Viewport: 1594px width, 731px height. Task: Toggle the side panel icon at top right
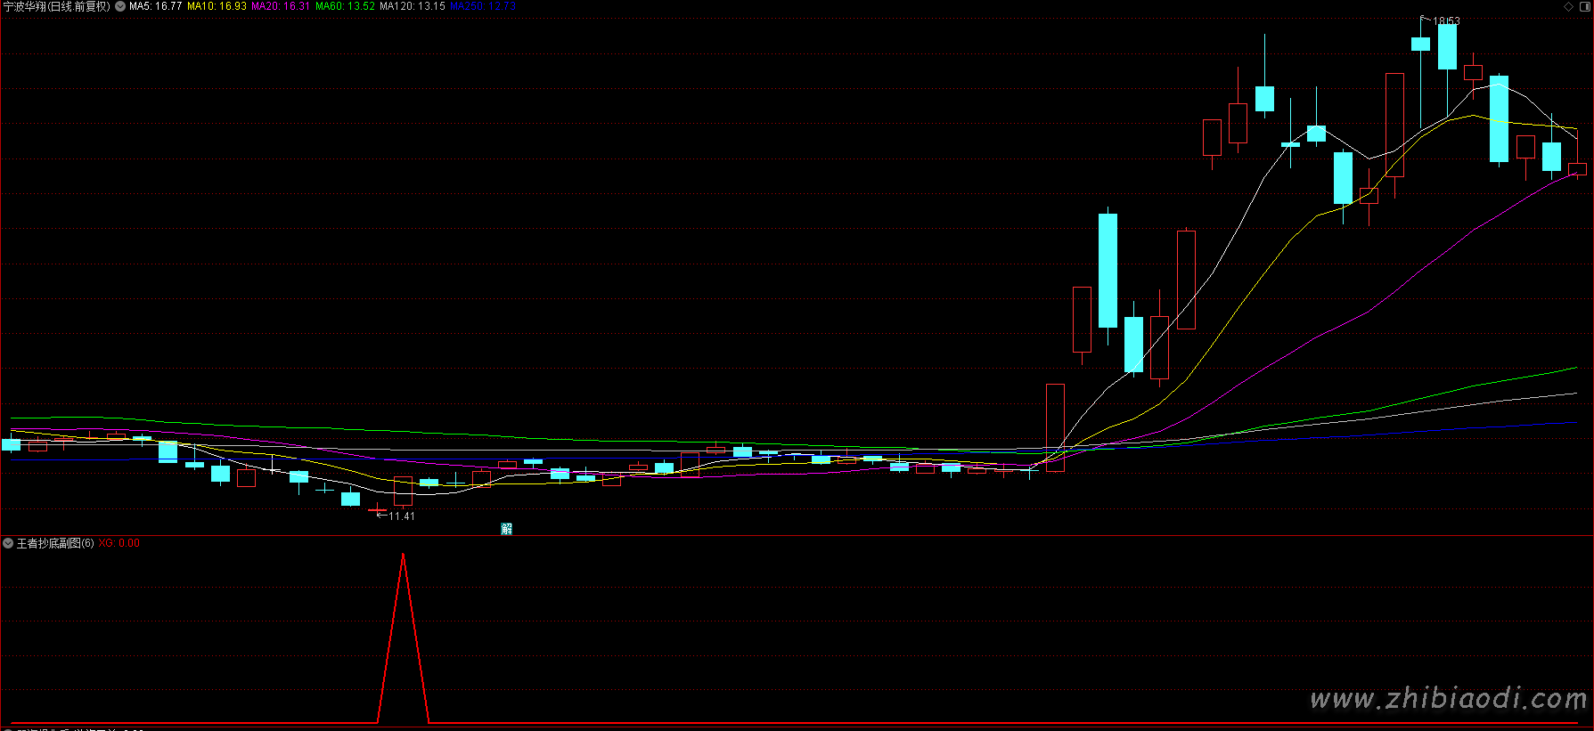1584,6
